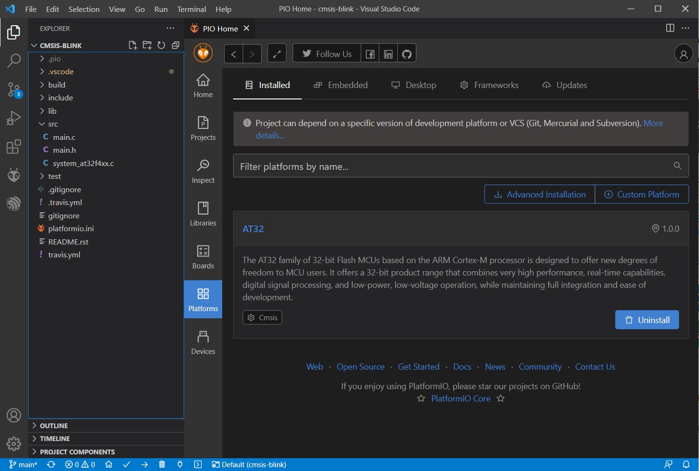Screen dimensions: 699x471
Task: Go forward in PIO Home navigation
Action: coord(252,54)
